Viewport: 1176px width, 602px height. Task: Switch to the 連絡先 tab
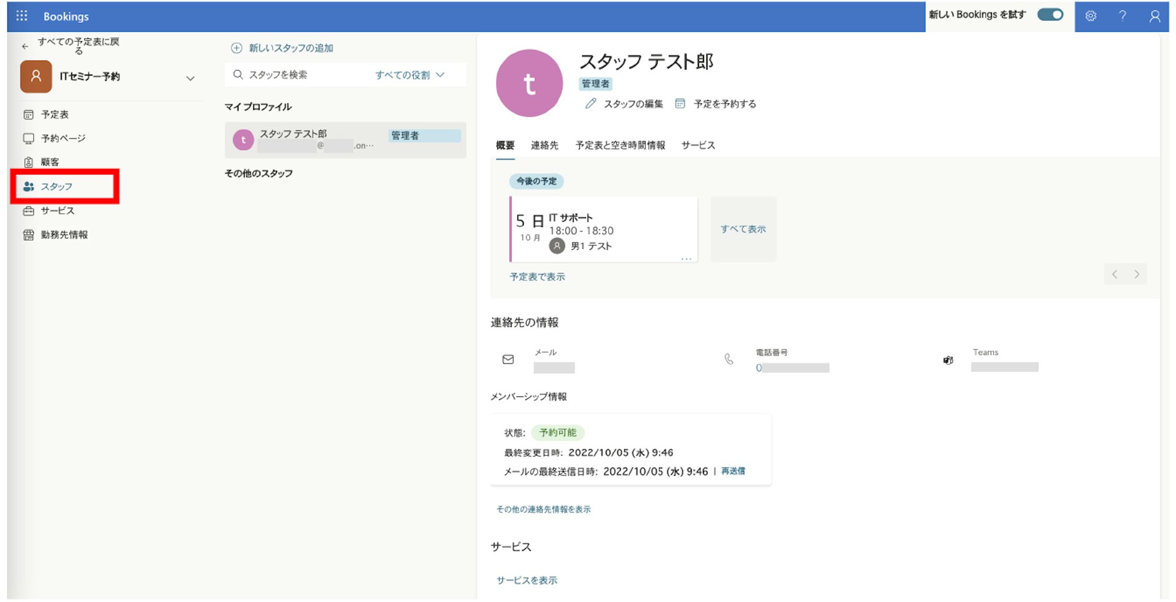tap(544, 145)
